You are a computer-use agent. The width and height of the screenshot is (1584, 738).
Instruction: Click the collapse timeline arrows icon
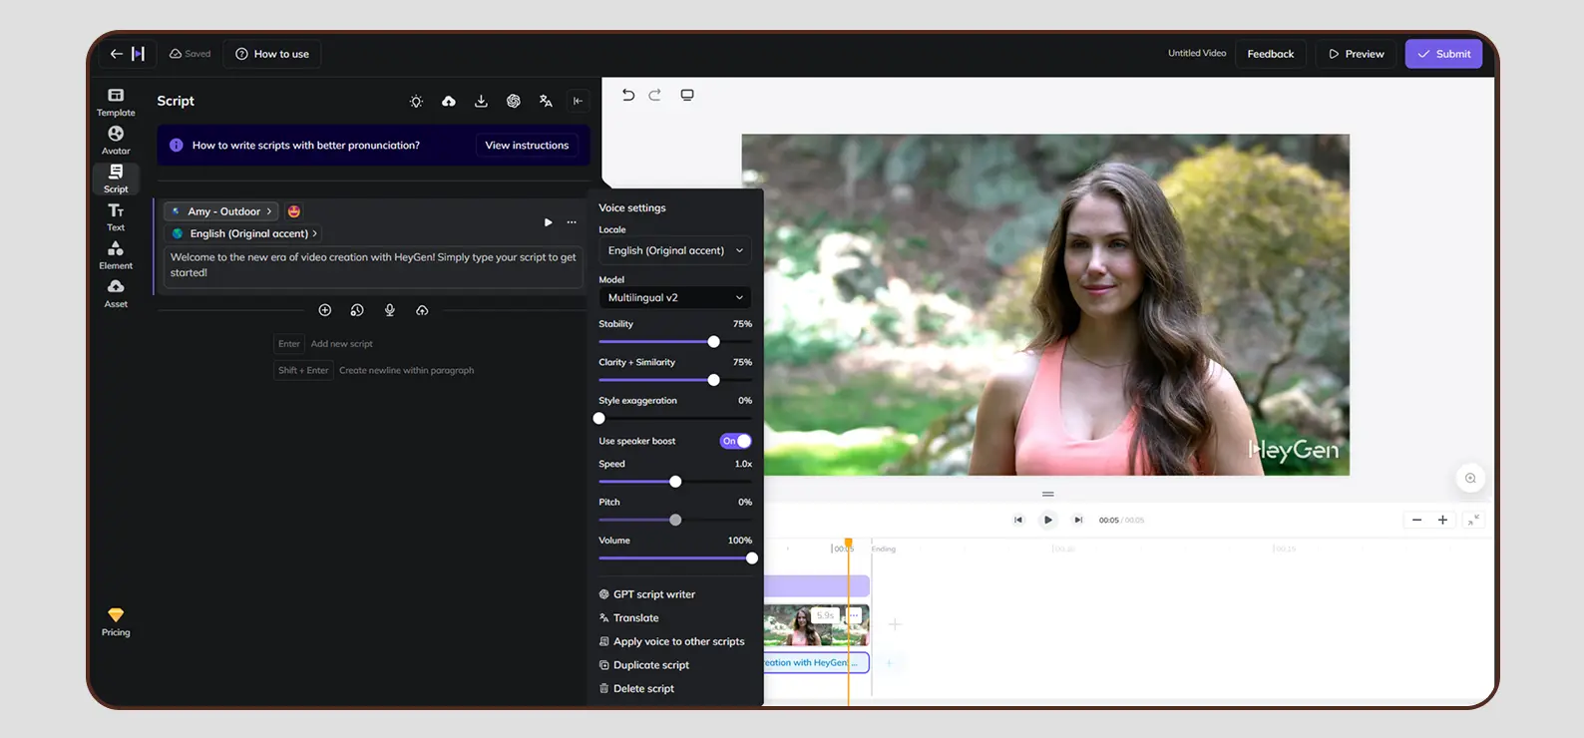tap(1473, 520)
